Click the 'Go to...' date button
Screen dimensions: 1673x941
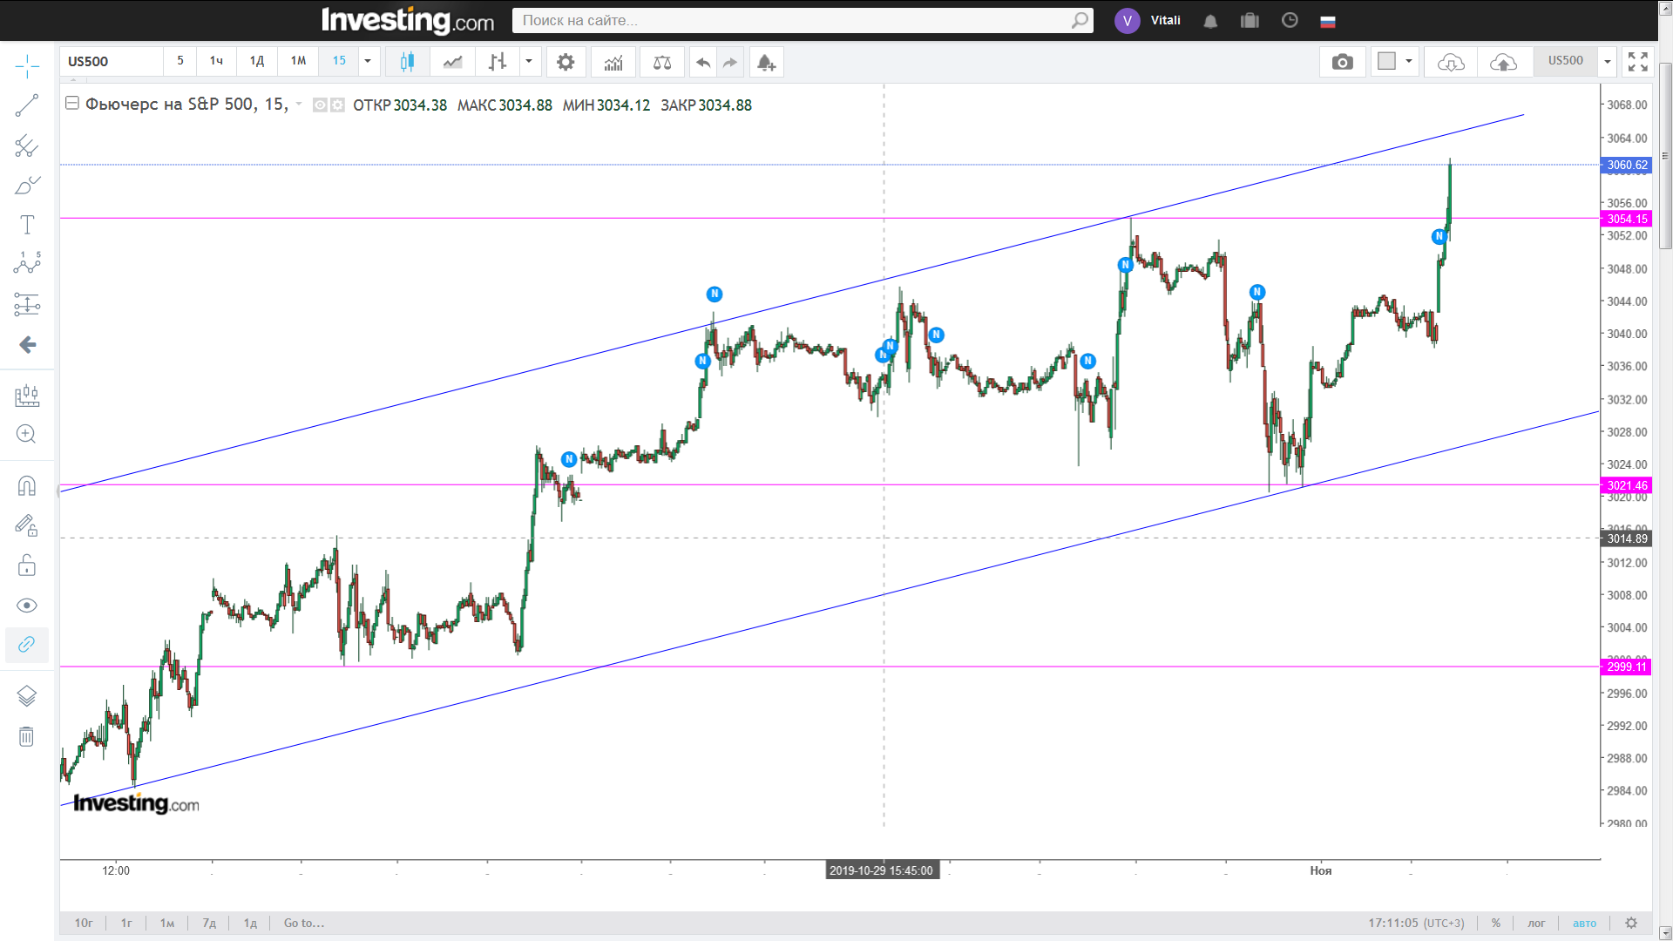tap(303, 923)
